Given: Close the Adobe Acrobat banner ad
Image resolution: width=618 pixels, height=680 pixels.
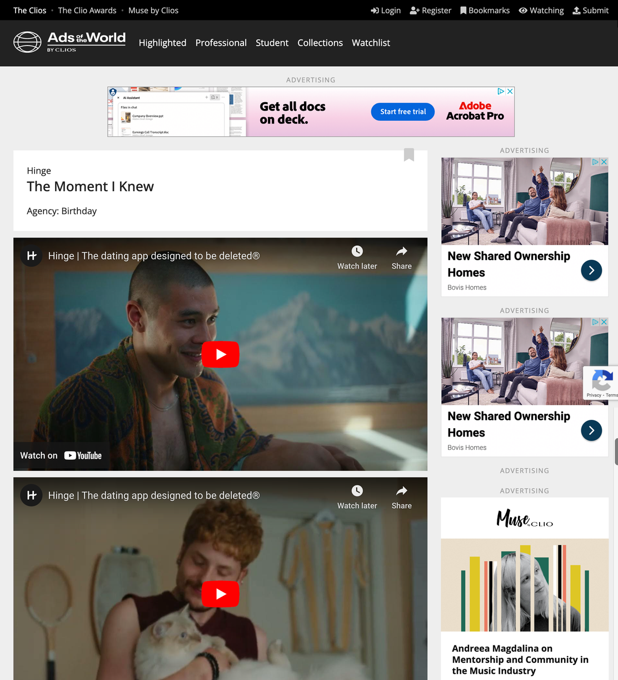Looking at the screenshot, I should [x=510, y=91].
